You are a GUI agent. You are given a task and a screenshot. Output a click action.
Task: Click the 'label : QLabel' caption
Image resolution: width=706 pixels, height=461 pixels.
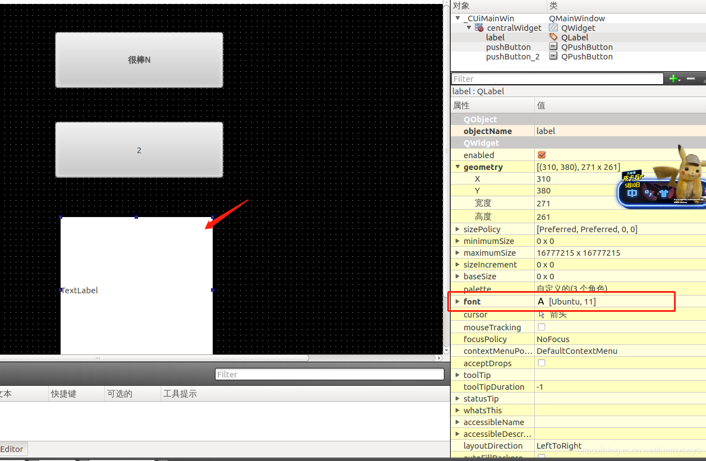(478, 91)
